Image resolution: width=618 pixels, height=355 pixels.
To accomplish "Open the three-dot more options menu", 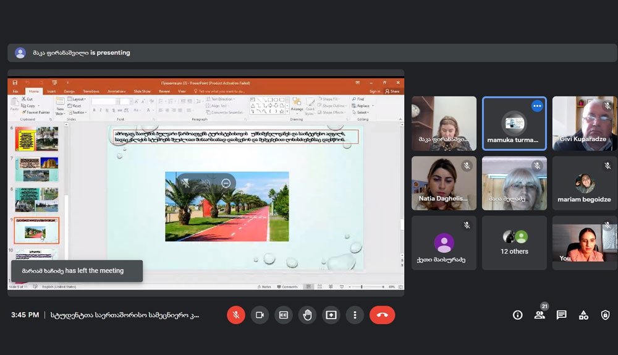I will tap(355, 315).
